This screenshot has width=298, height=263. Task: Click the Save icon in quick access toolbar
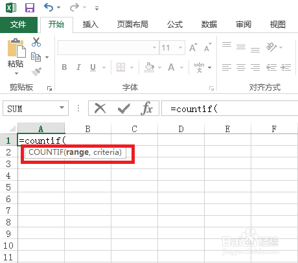[x=30, y=8]
